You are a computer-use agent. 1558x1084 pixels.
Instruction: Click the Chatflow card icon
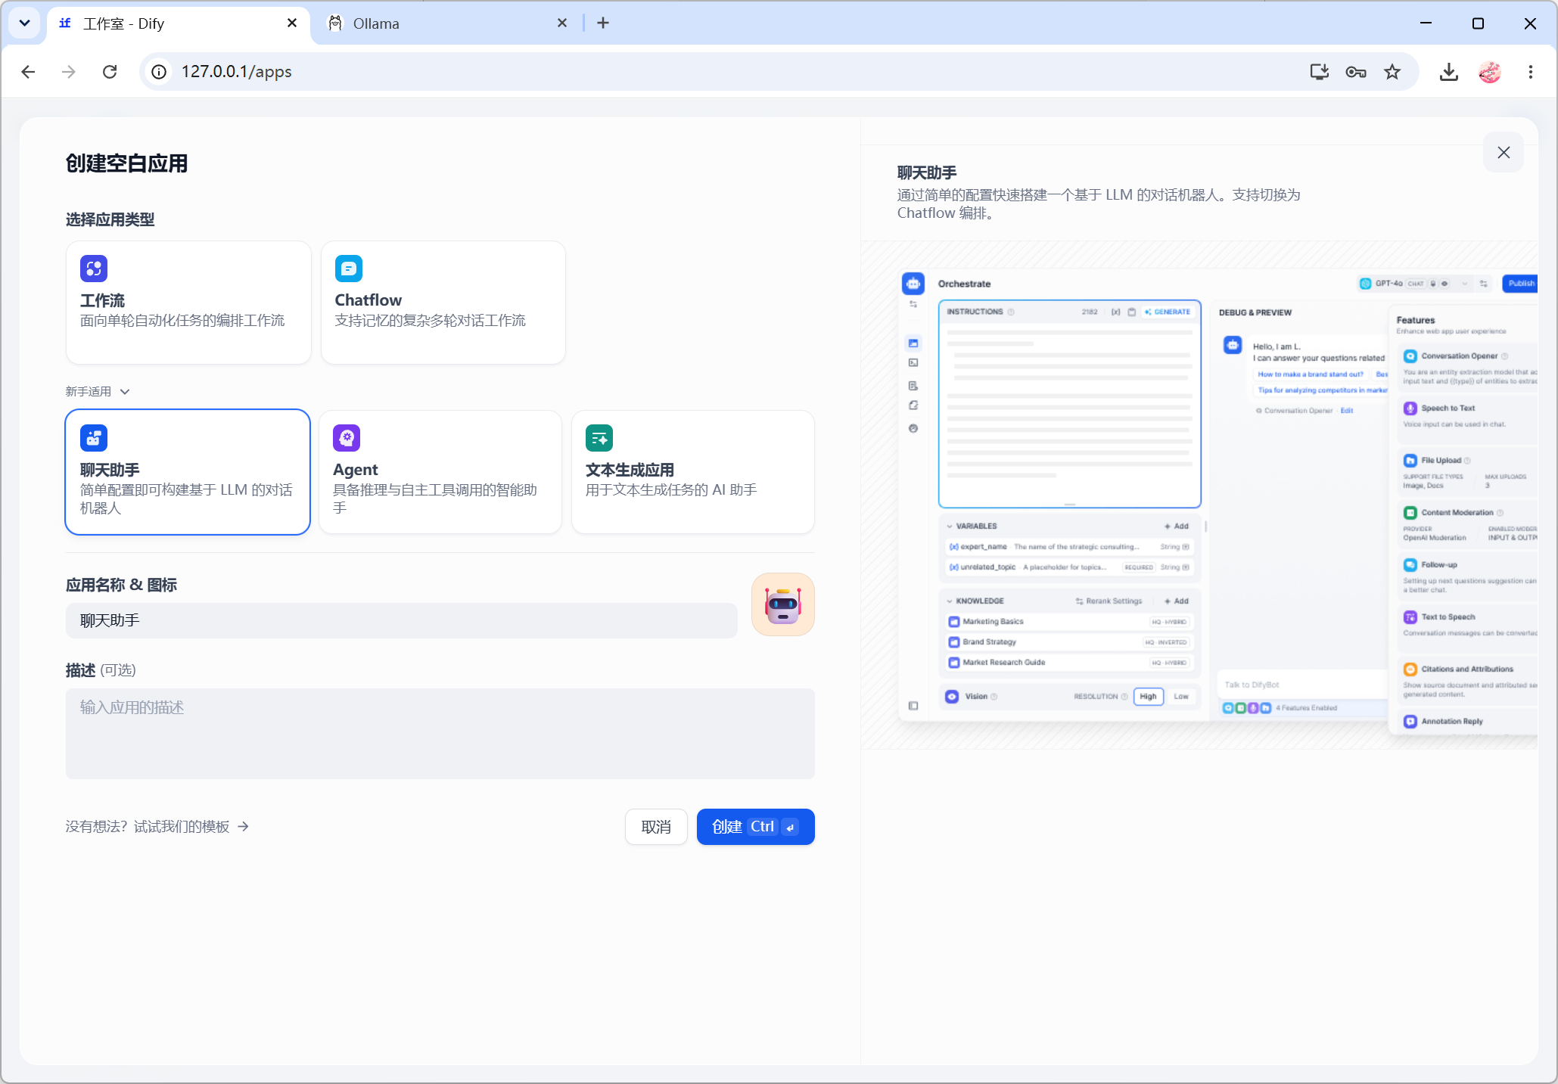click(349, 269)
